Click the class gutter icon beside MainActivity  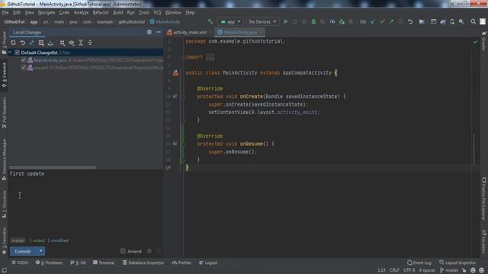(176, 73)
